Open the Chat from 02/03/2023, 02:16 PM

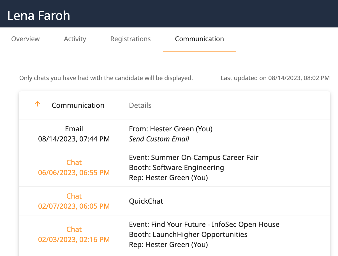tap(74, 234)
